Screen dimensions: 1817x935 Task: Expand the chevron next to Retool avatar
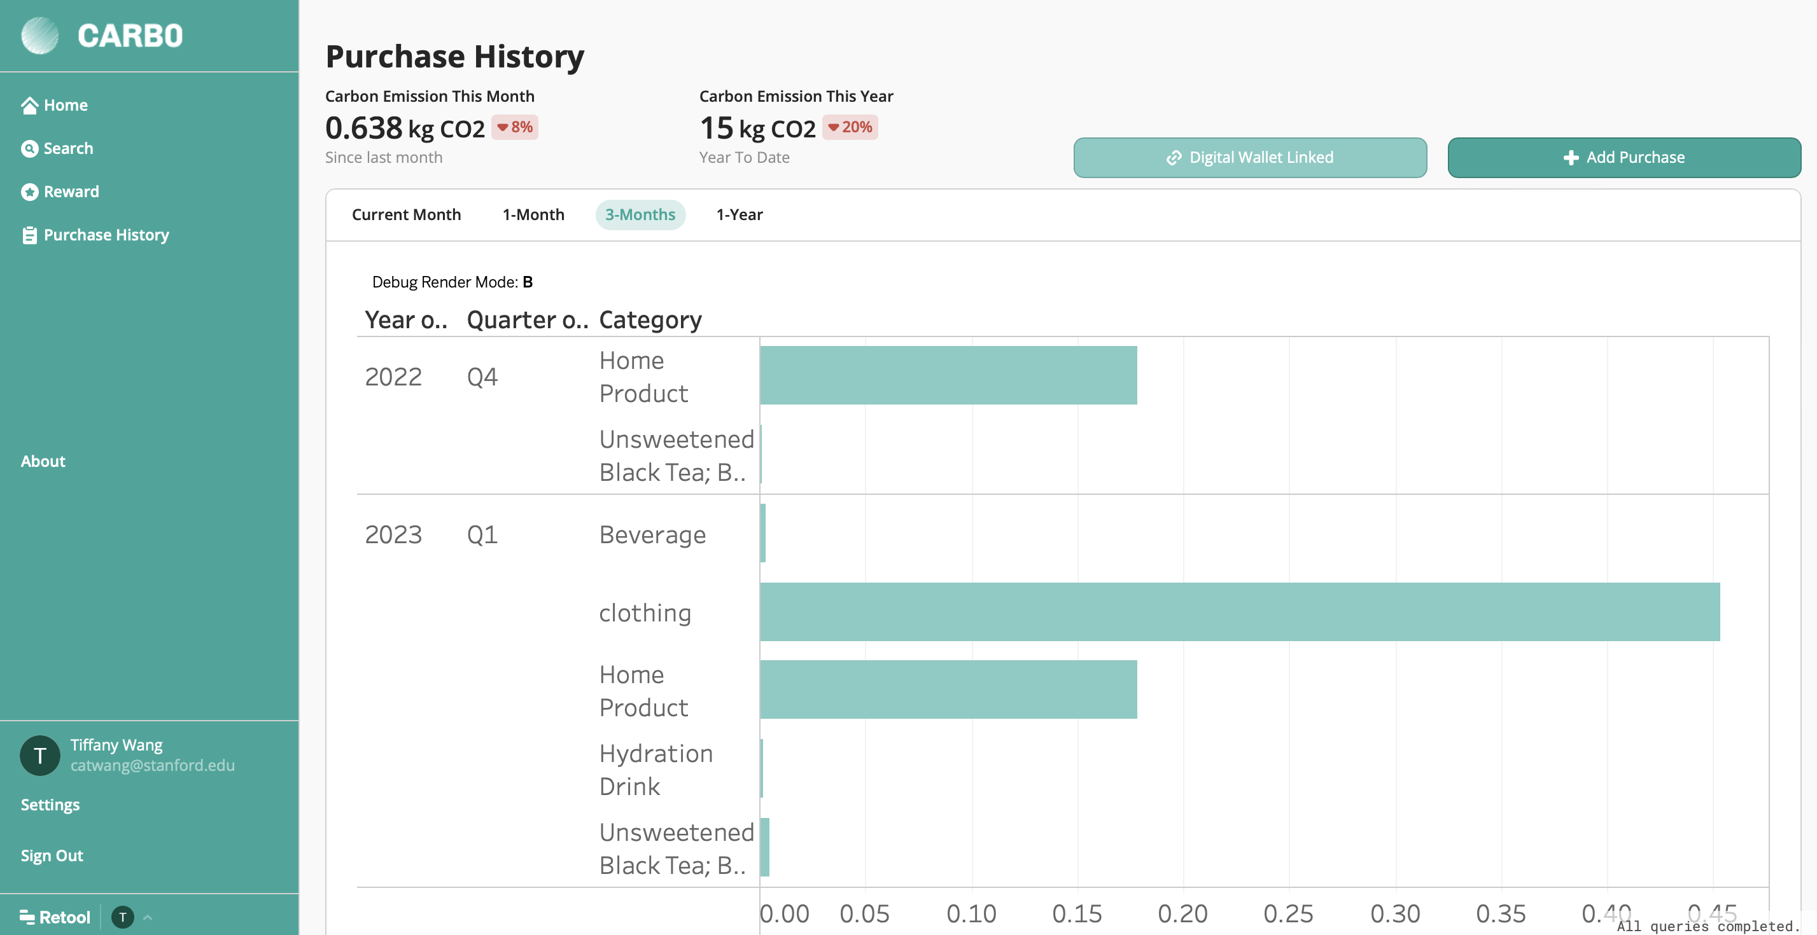pyautogui.click(x=148, y=917)
